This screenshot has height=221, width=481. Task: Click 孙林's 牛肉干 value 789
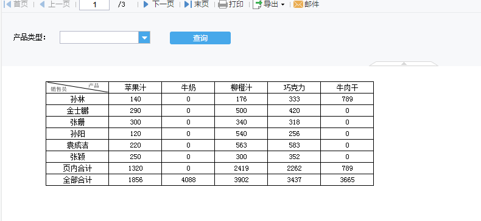click(347, 99)
